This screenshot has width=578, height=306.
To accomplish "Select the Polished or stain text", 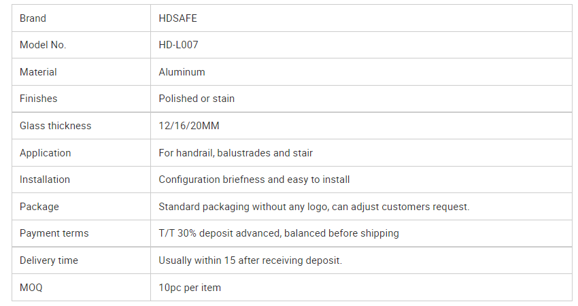I will (x=197, y=99).
